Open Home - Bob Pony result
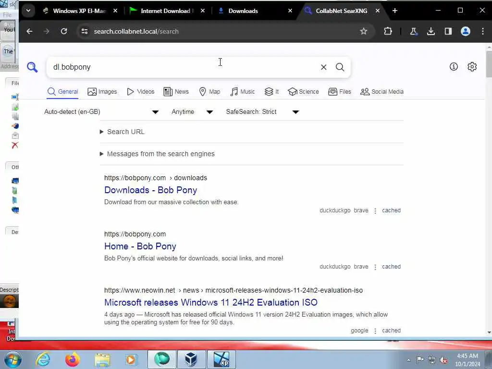492x369 pixels. coord(140,246)
